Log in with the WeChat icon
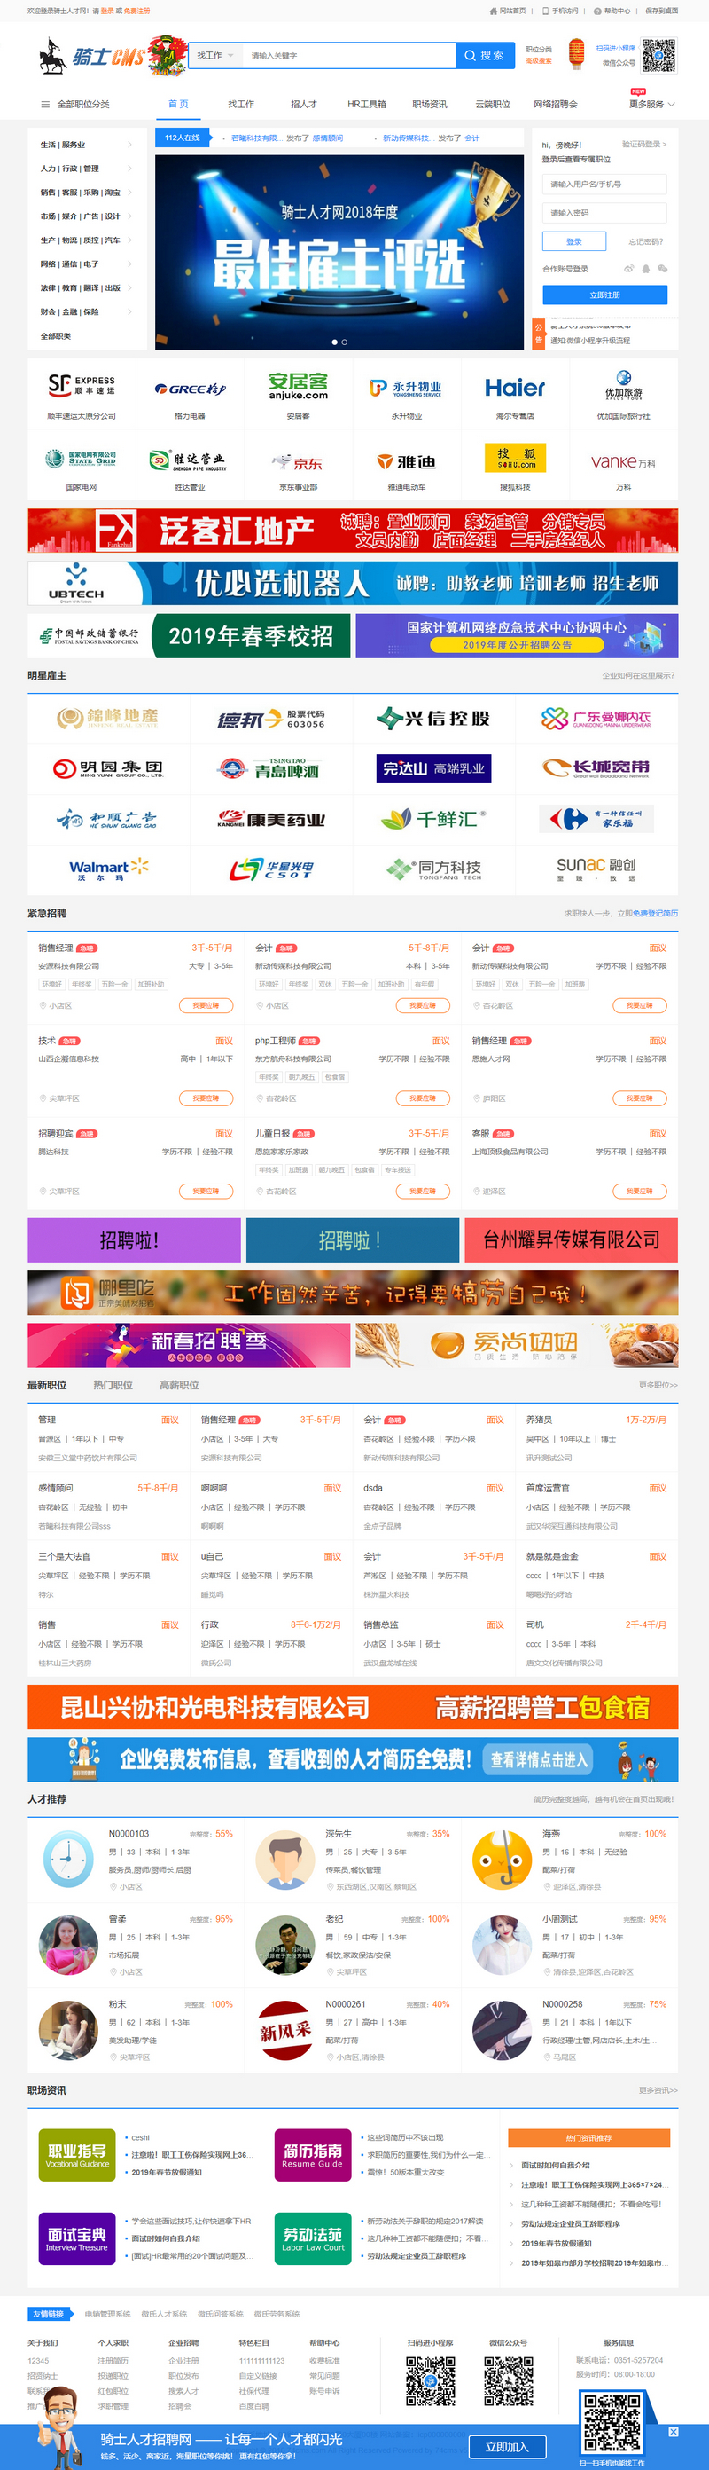This screenshot has height=2470, width=709. coord(662,270)
